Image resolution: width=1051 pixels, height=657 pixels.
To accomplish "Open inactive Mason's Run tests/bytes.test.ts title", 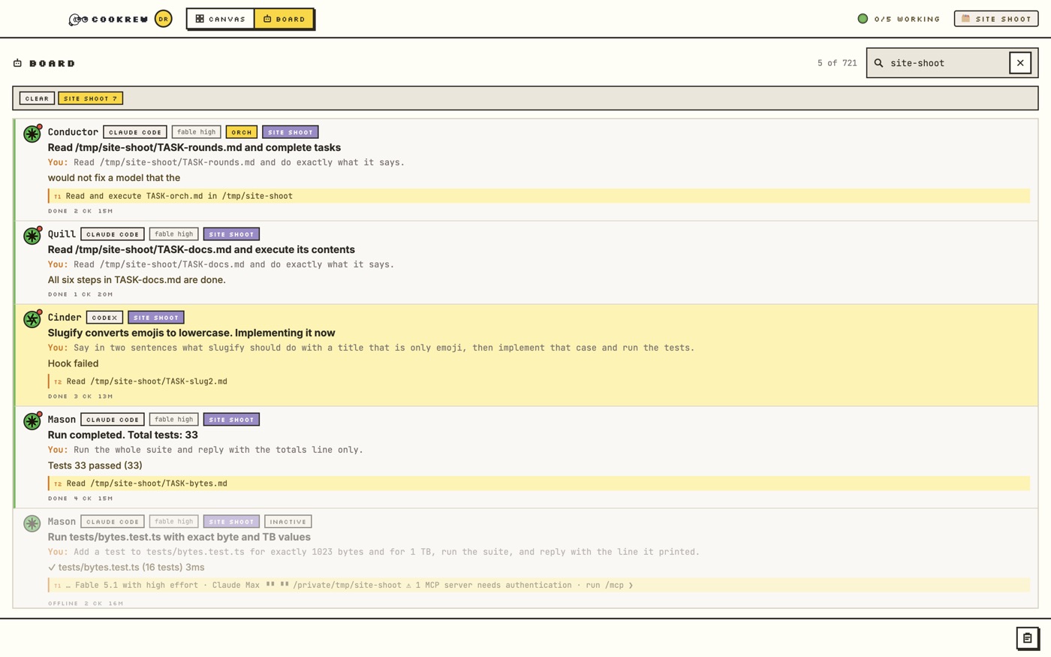I will [179, 537].
